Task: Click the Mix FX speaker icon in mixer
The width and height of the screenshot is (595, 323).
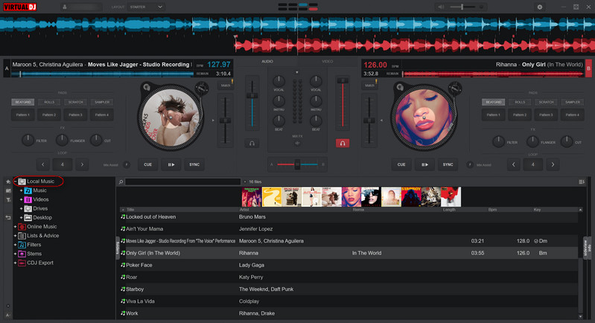Action: [x=298, y=144]
